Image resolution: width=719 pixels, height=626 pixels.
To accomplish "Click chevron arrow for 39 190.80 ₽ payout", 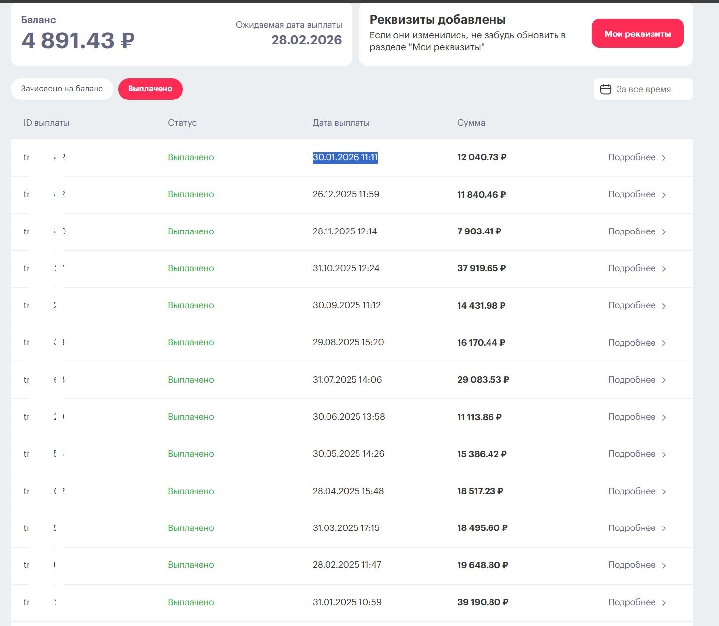I will (x=664, y=603).
